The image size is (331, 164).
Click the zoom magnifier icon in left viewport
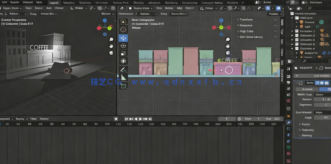111,39
